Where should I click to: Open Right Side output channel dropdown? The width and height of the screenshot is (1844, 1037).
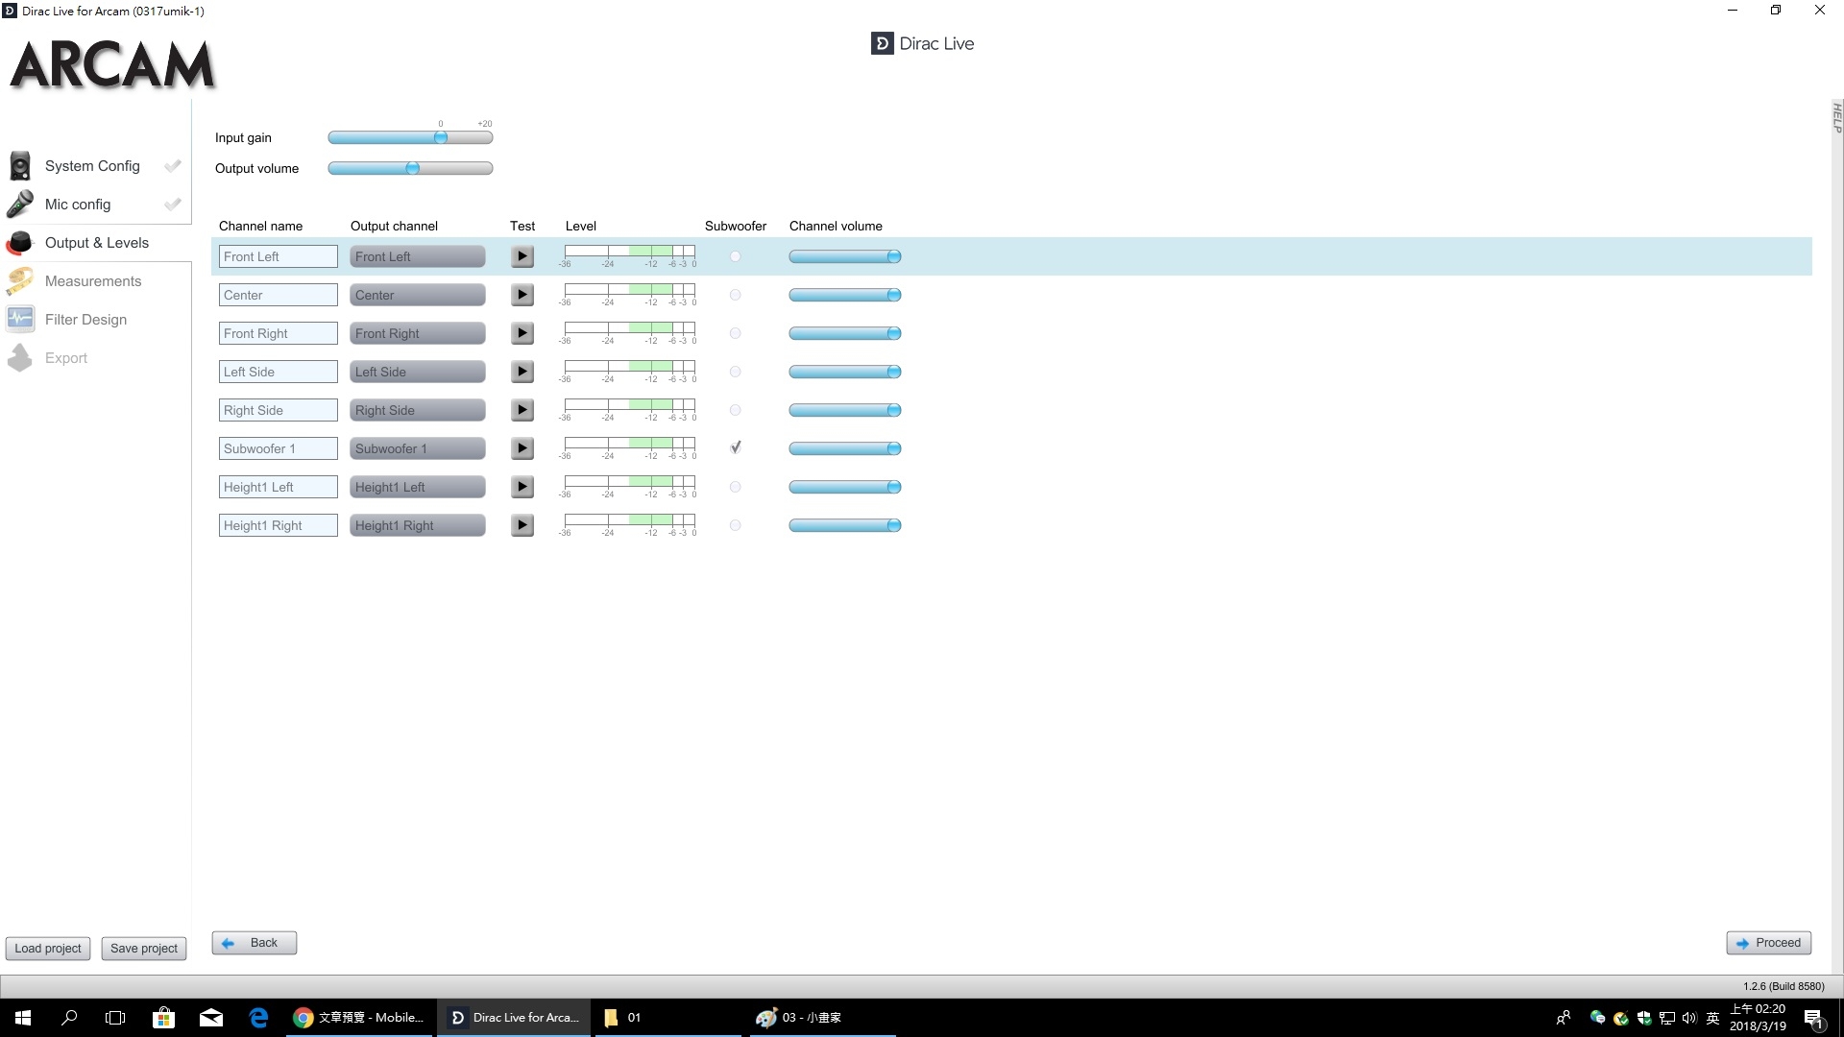417,410
